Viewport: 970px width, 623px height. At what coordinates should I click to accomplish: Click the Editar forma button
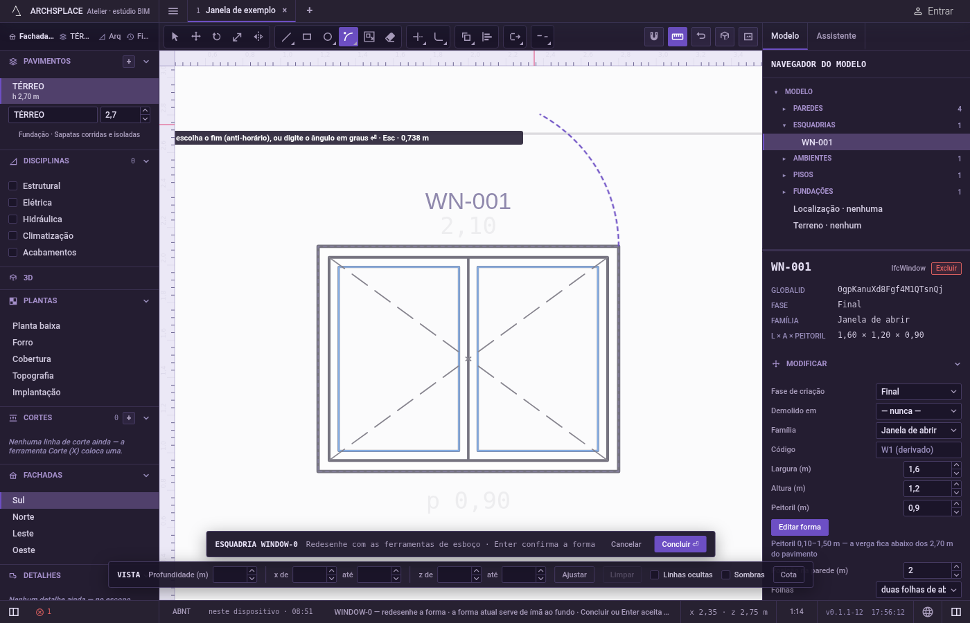click(x=800, y=527)
